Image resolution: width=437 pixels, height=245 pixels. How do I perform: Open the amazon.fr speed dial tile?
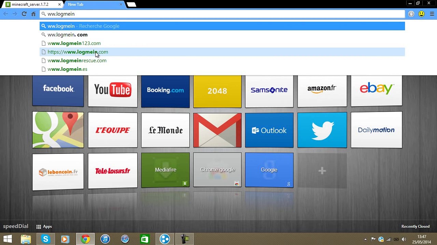click(x=322, y=91)
